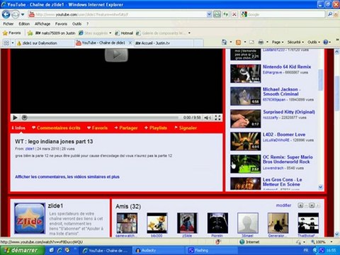The height and width of the screenshot is (255, 340).
Task: Add to favorites bar star icon
Action: 30,33
